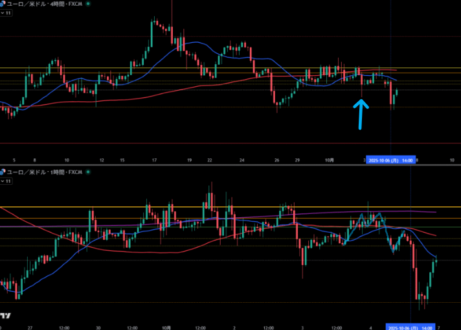Expand the 11 indicators legend in 1-hour chart
Viewport: 461px width, 330px height.
click(x=6, y=181)
